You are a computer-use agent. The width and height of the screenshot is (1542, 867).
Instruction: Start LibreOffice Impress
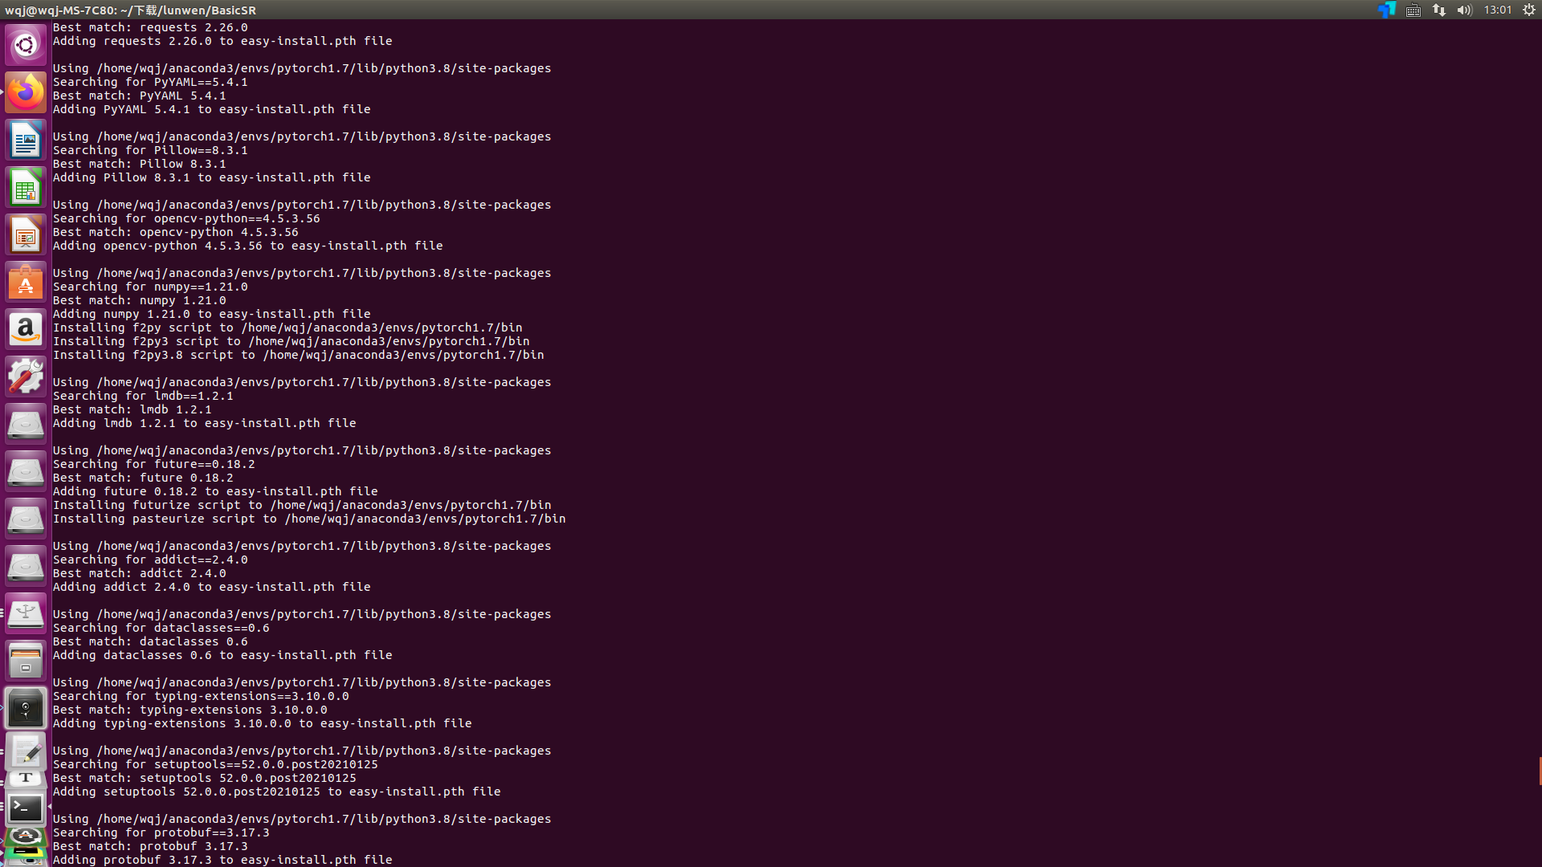(26, 234)
